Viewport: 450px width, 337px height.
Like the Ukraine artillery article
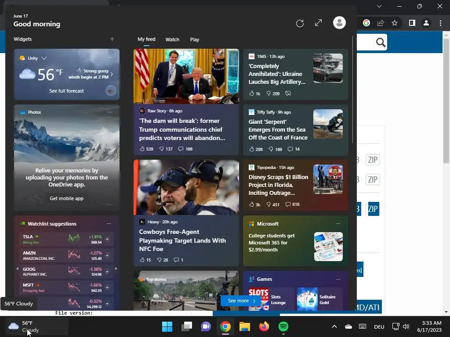coord(254,93)
